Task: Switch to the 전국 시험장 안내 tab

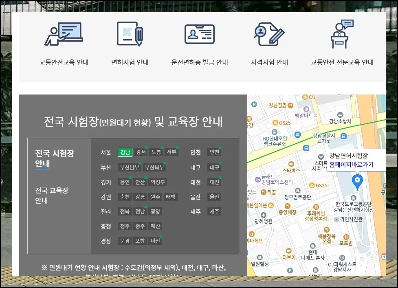Action: [55, 159]
